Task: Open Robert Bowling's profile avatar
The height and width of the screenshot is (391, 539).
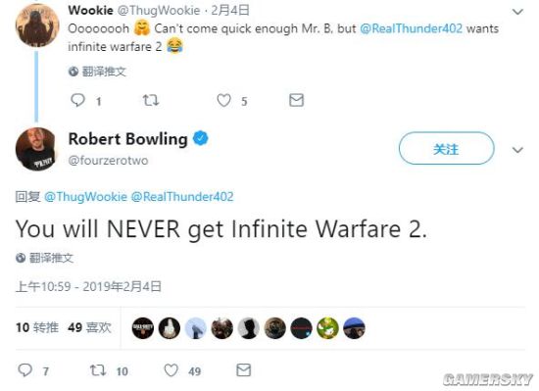Action: (x=35, y=149)
